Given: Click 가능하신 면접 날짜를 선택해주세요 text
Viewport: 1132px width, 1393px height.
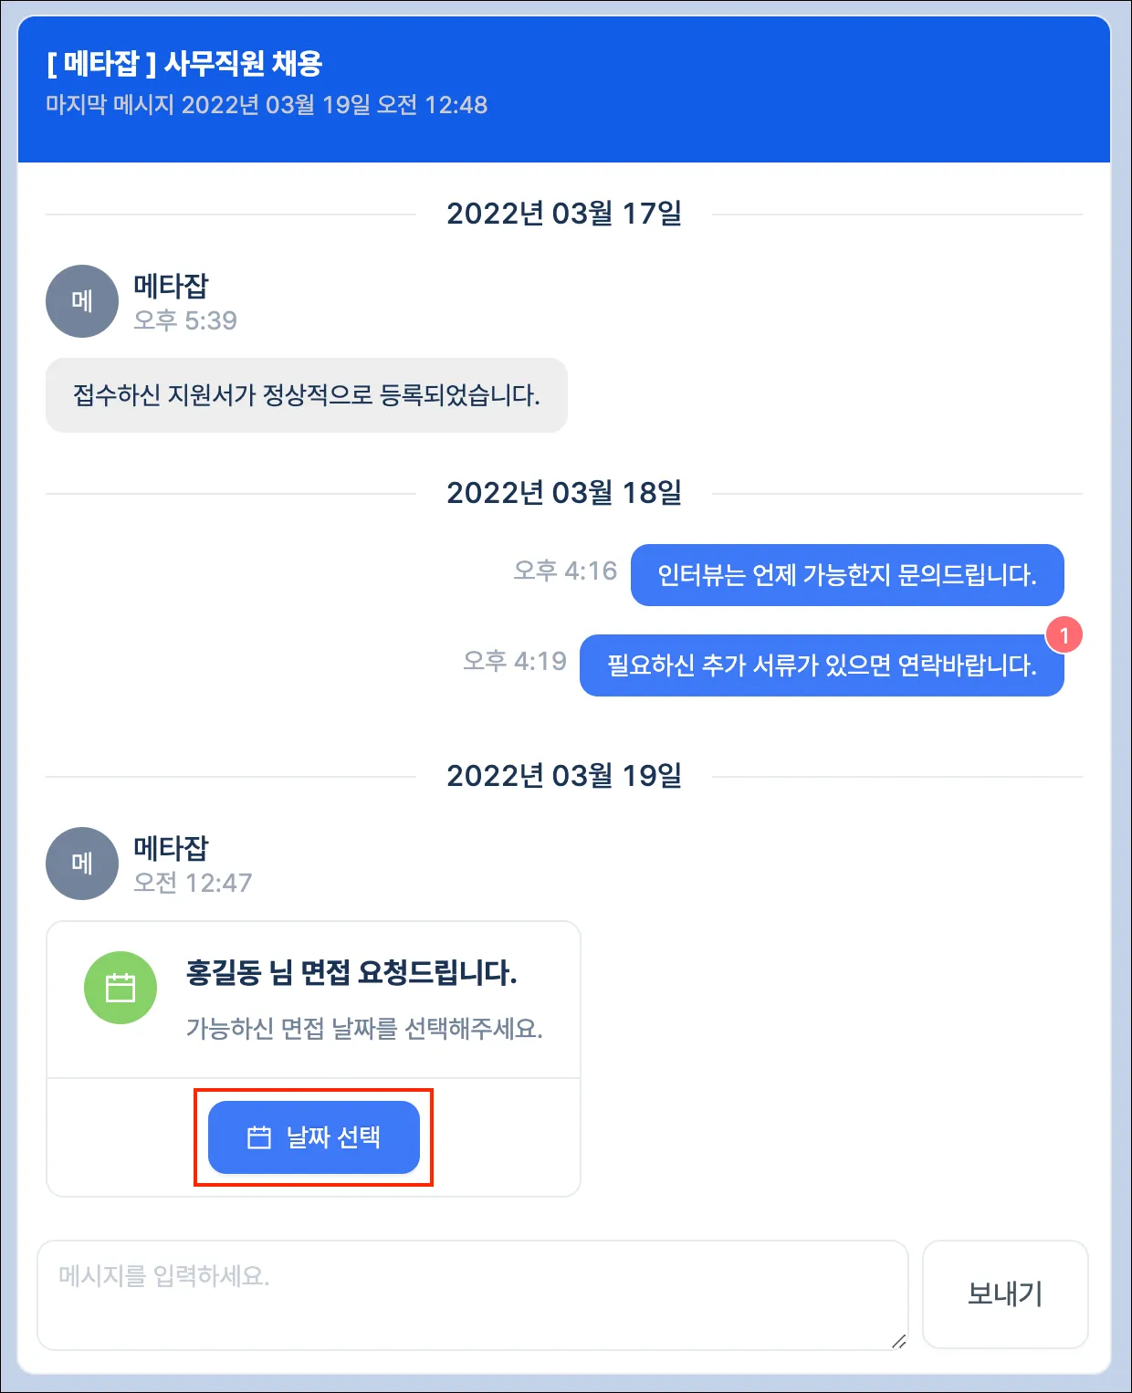Looking at the screenshot, I should pos(364,1029).
